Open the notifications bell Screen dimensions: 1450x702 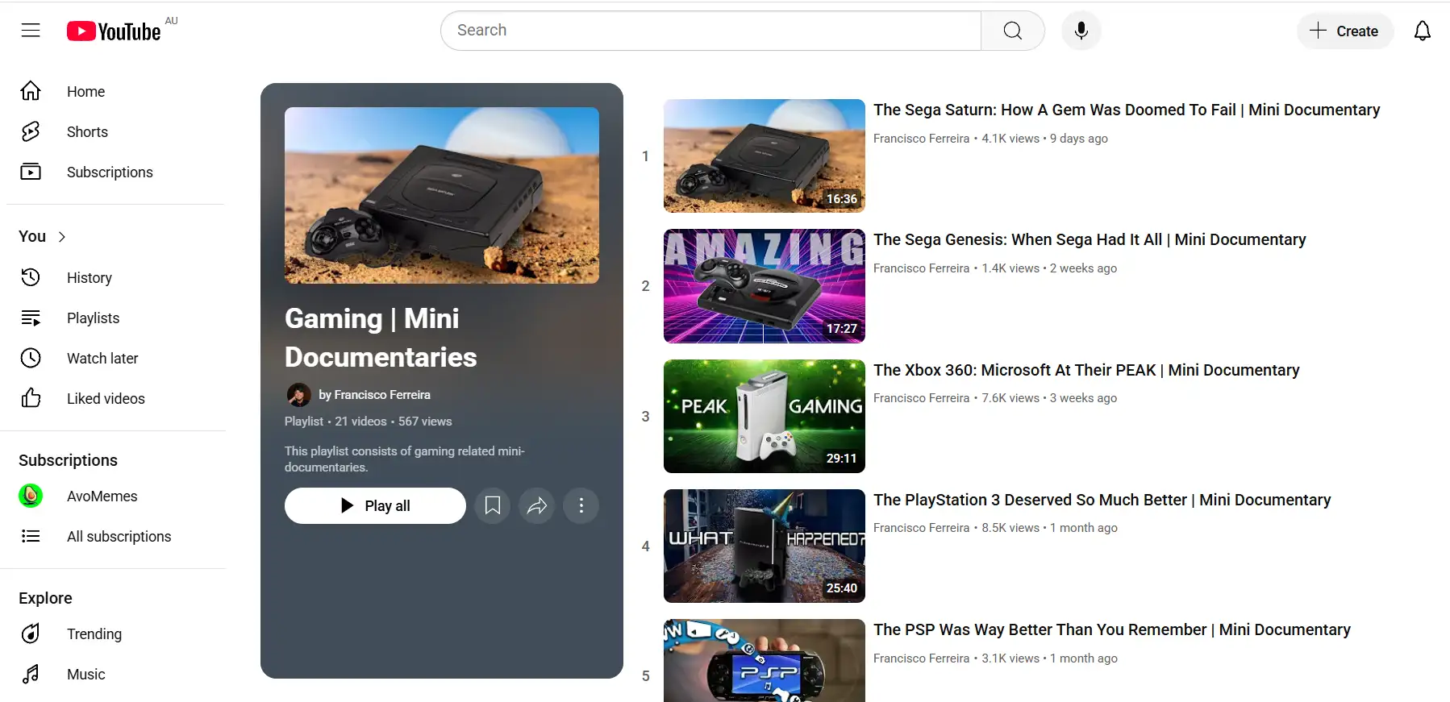[1423, 31]
